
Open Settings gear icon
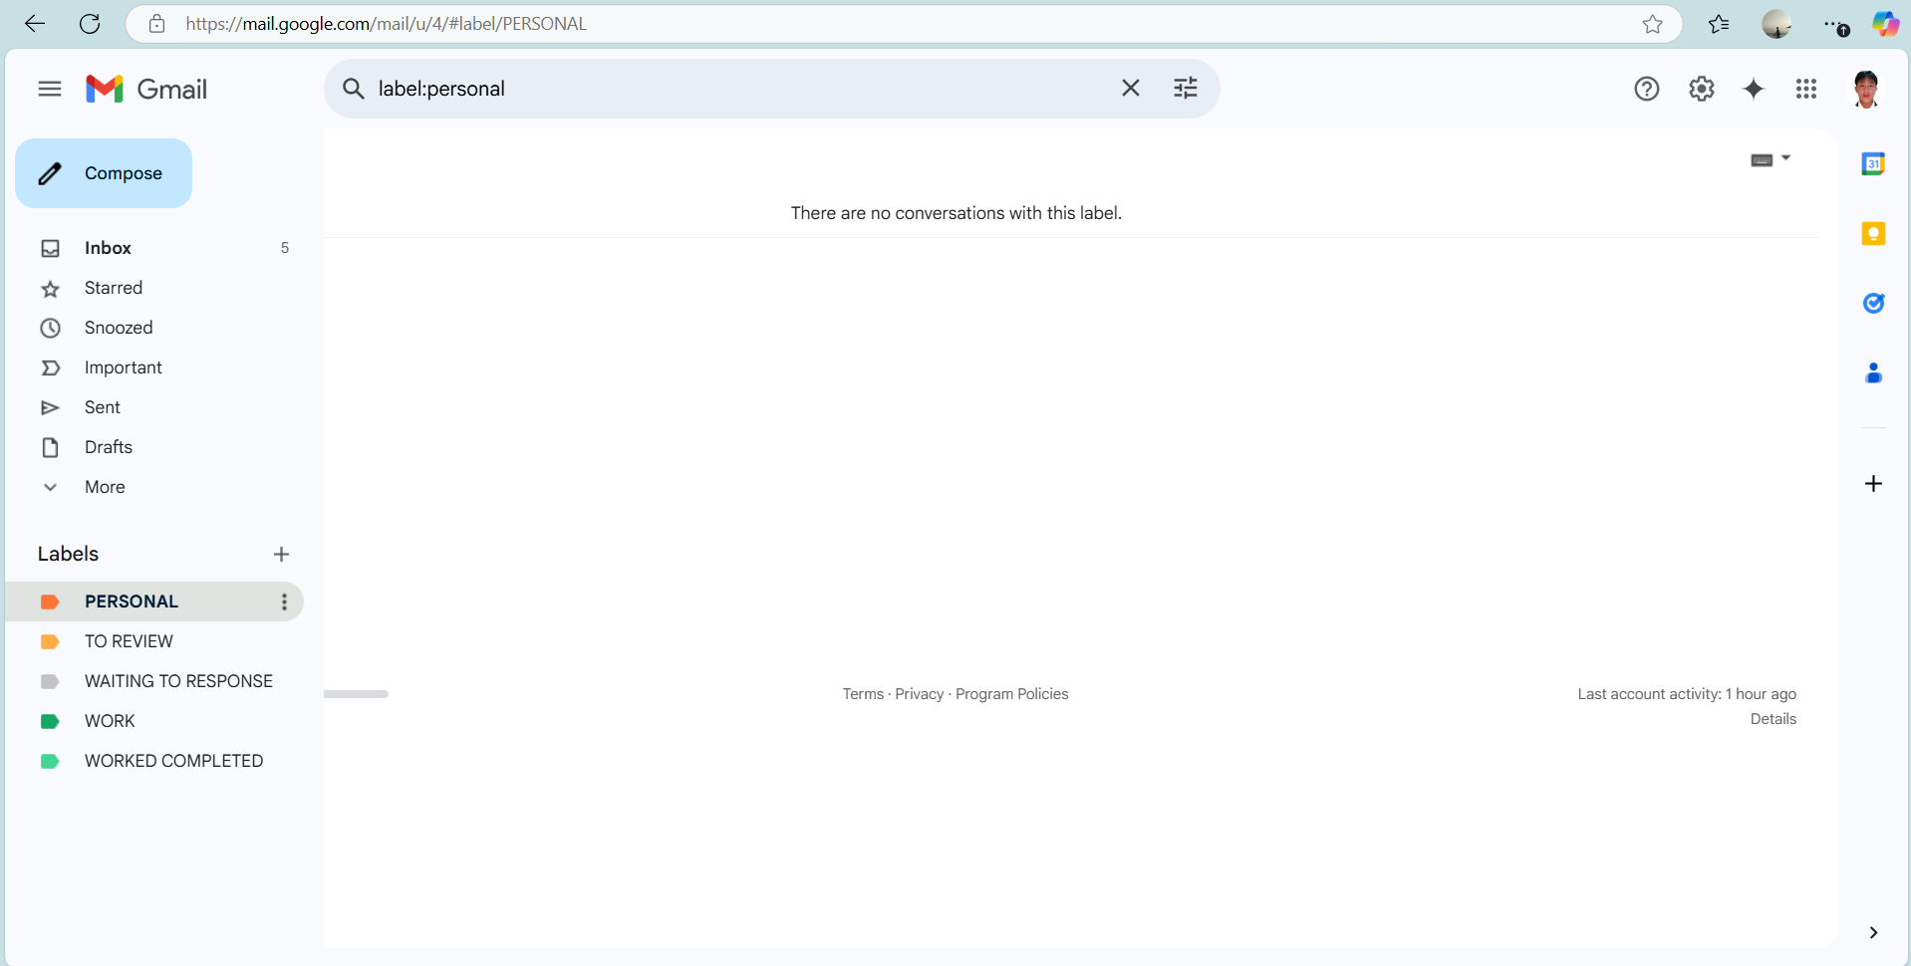1702,89
